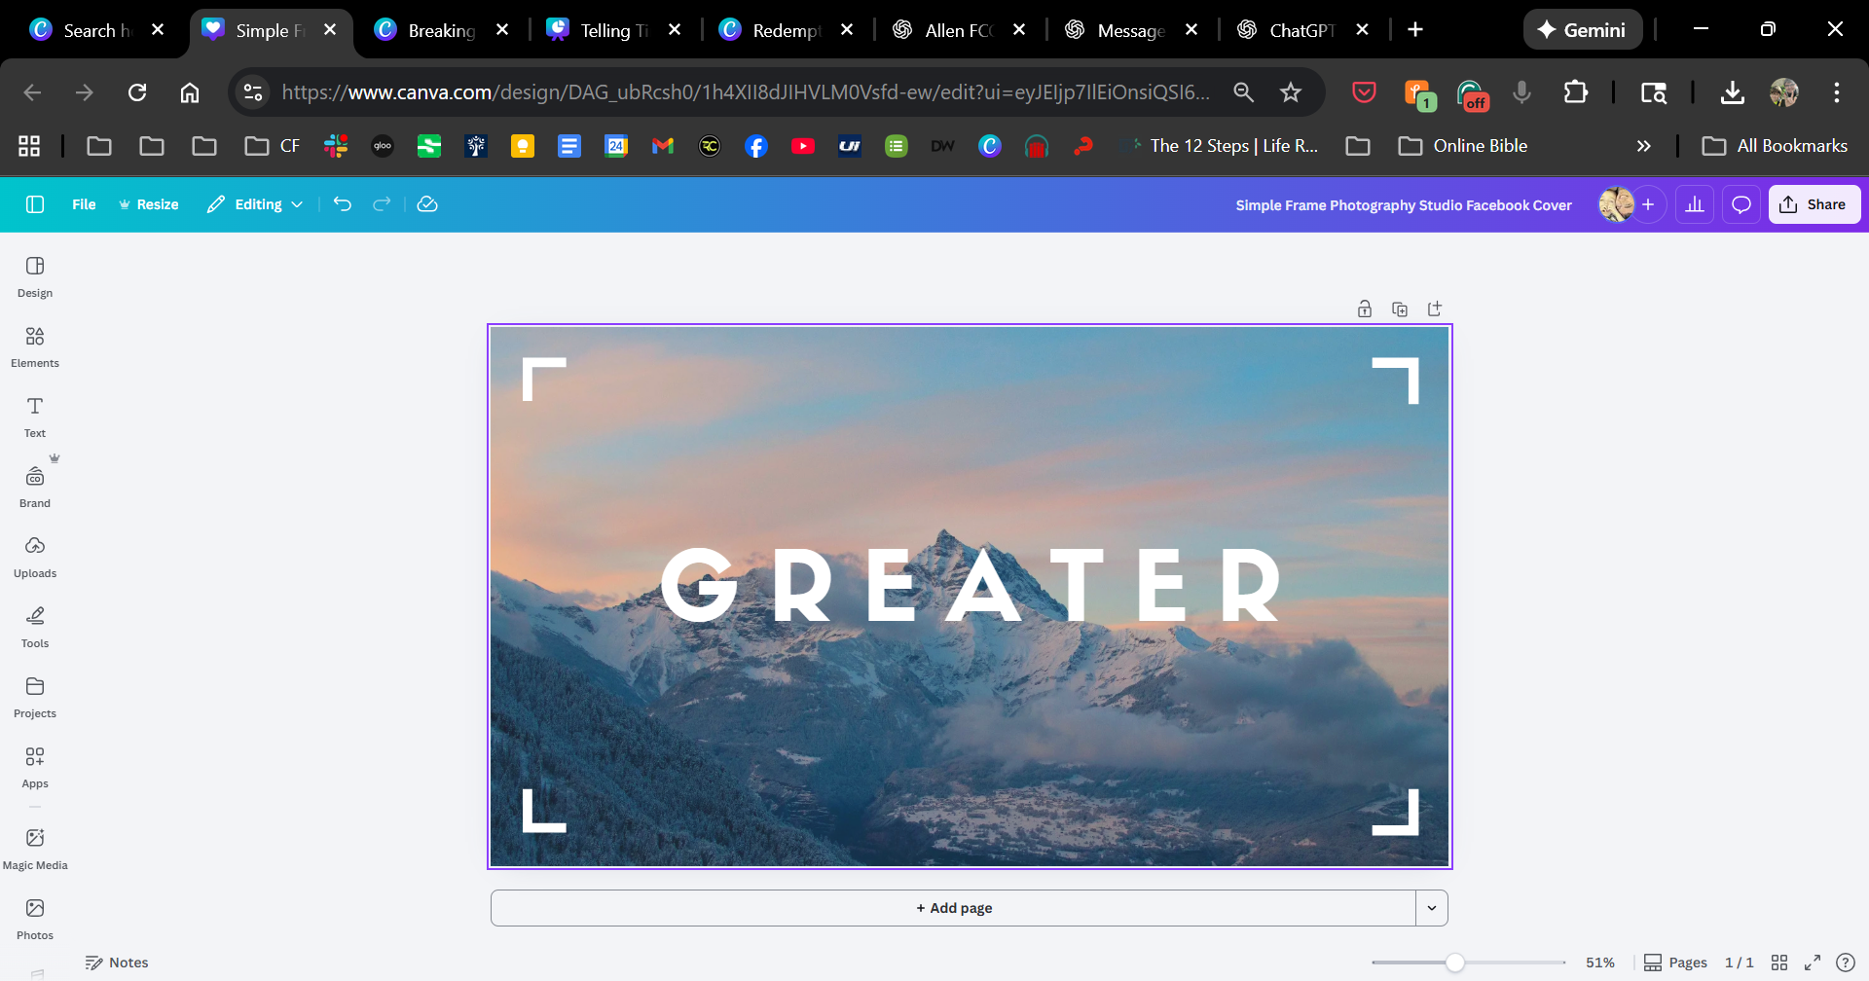Image resolution: width=1869 pixels, height=981 pixels.
Task: Open the Elements panel in sidebar
Action: 35,346
